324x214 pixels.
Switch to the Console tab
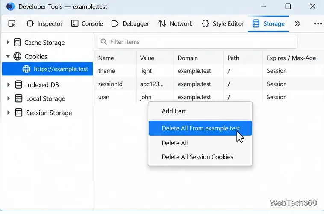coord(87,24)
